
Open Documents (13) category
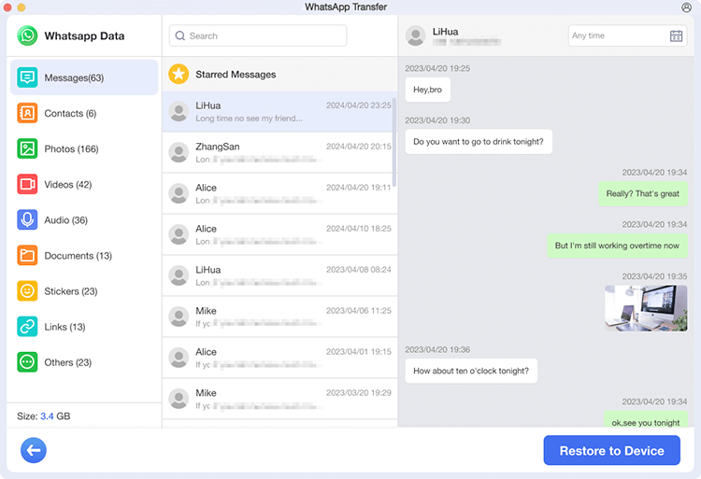[84, 255]
